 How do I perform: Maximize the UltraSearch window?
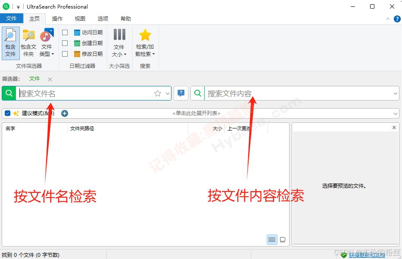coord(372,6)
